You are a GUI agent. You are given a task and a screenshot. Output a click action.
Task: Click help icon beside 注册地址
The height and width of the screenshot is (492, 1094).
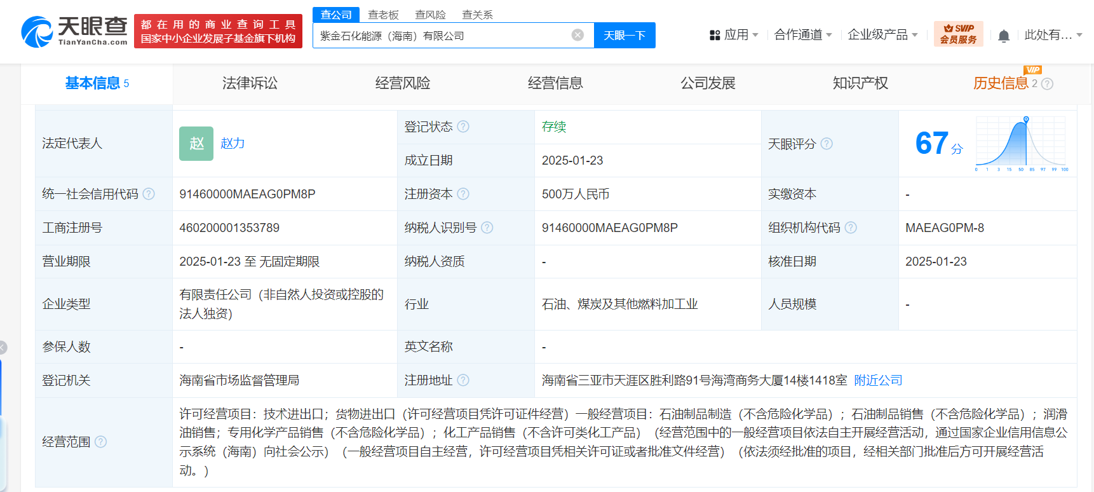[x=463, y=380]
